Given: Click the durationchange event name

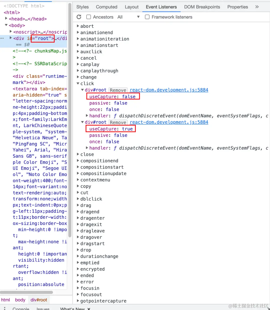Looking at the screenshot, I should (99, 256).
